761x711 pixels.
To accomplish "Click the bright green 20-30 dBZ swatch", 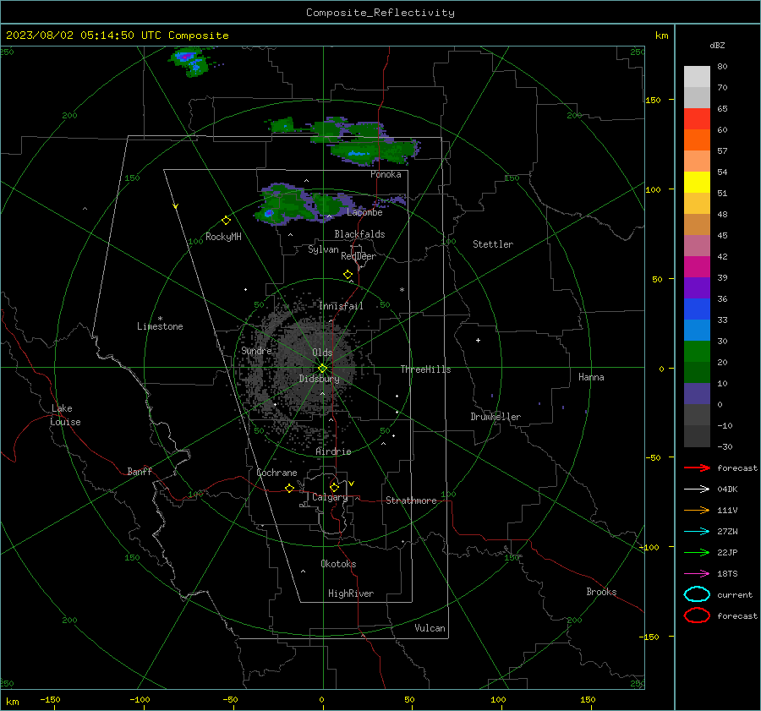I will [697, 351].
